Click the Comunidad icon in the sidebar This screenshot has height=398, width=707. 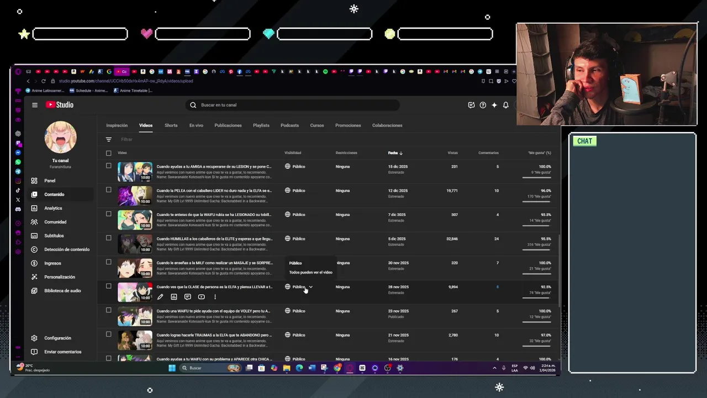(x=34, y=222)
